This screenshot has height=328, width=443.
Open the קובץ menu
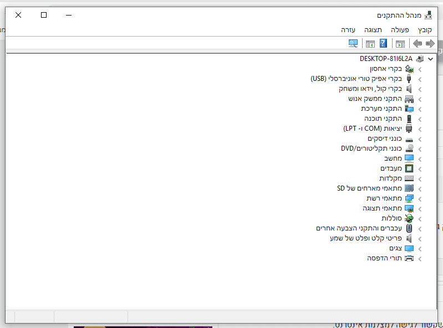pos(425,29)
